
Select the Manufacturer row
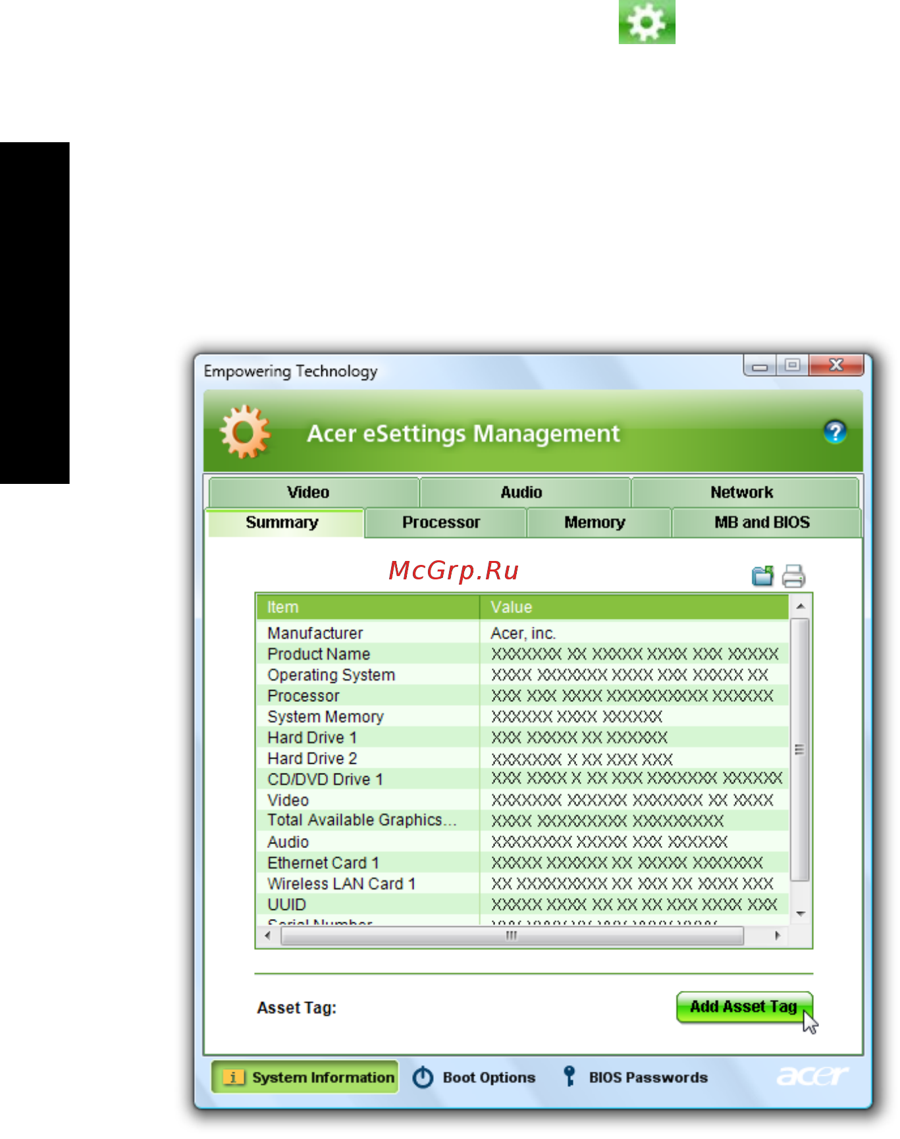coord(523,633)
